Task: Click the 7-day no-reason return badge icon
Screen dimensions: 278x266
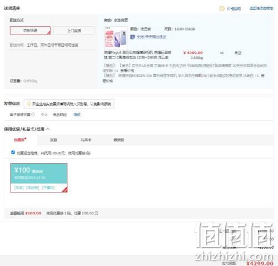Action: tap(132, 37)
